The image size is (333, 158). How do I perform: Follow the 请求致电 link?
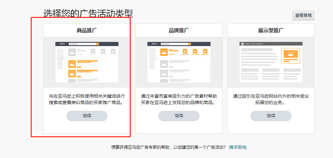tap(238, 147)
